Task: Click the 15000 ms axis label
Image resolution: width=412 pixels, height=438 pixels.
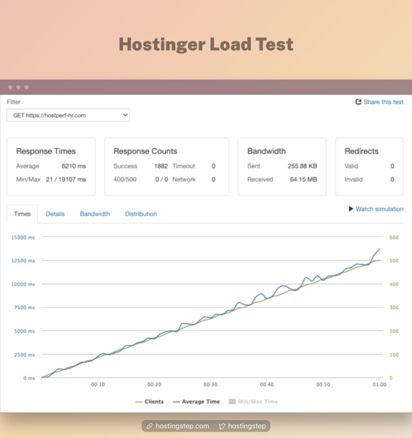Action: tap(23, 237)
